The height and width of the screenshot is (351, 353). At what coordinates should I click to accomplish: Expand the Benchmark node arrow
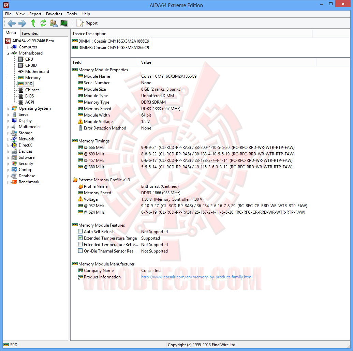(8, 182)
